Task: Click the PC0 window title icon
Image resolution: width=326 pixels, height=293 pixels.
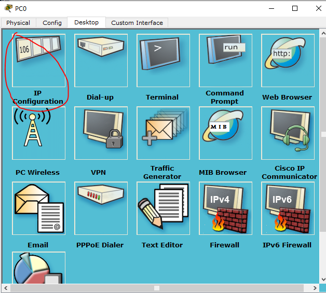Action: click(x=8, y=8)
